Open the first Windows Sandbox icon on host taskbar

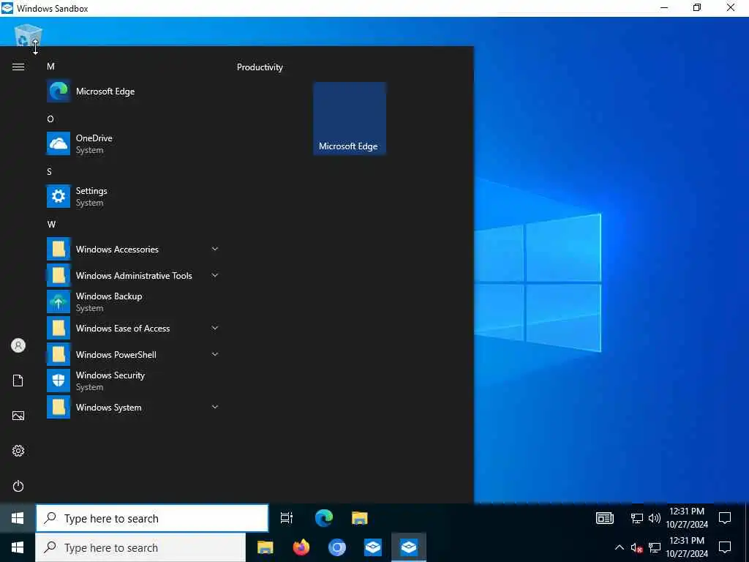(x=372, y=547)
